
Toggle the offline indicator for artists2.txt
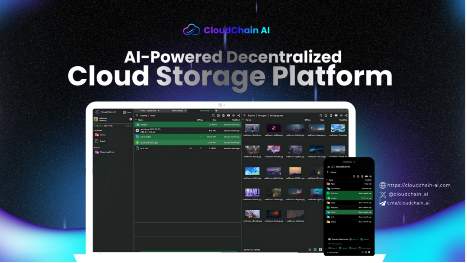pyautogui.click(x=200, y=137)
